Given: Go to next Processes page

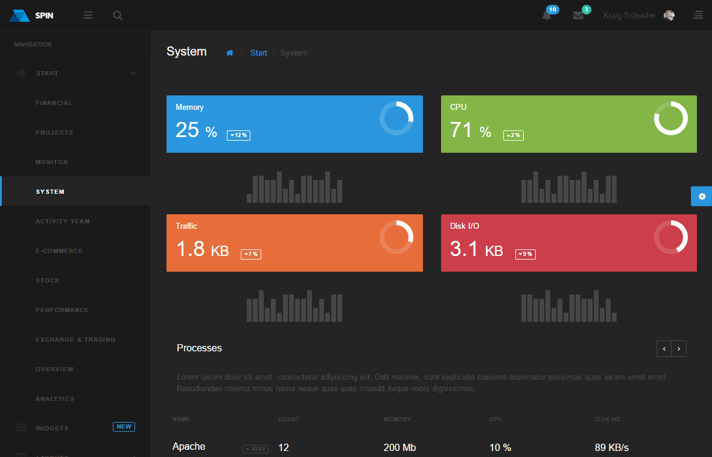Looking at the screenshot, I should tap(679, 349).
